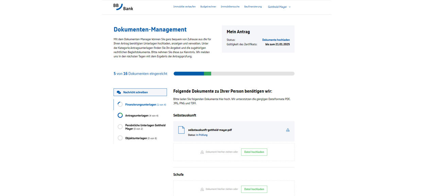Click Datei hochladen under Schufa
The image size is (435, 196).
coord(254,189)
